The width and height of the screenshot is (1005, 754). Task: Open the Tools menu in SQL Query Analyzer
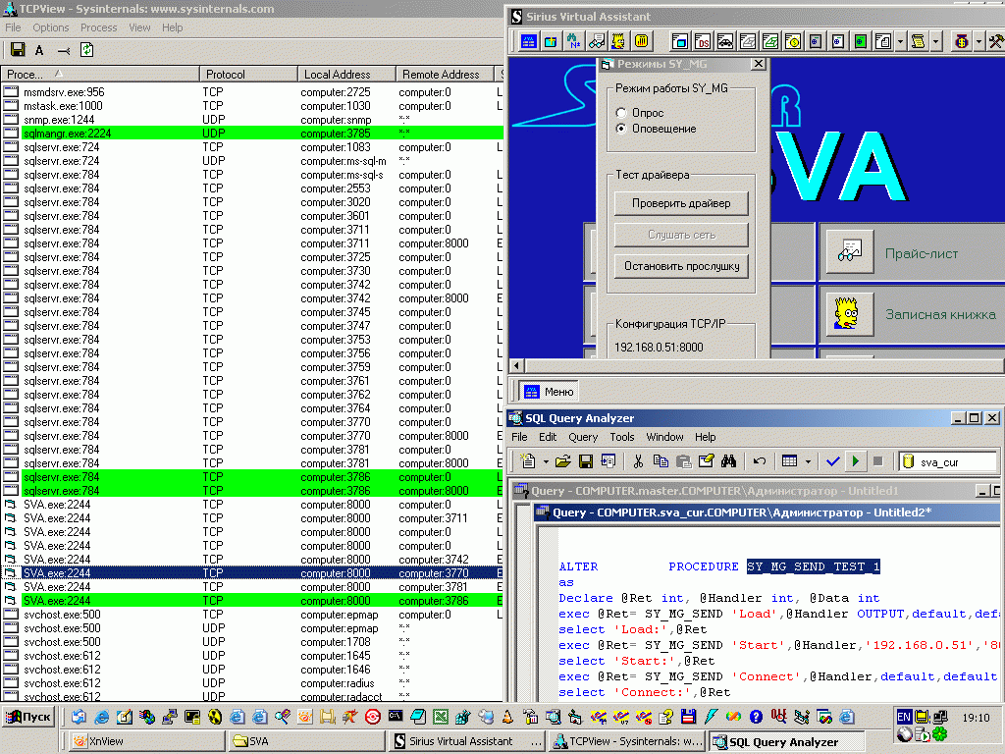621,437
